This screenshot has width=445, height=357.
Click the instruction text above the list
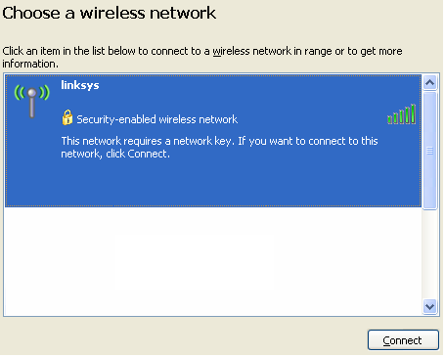(202, 57)
